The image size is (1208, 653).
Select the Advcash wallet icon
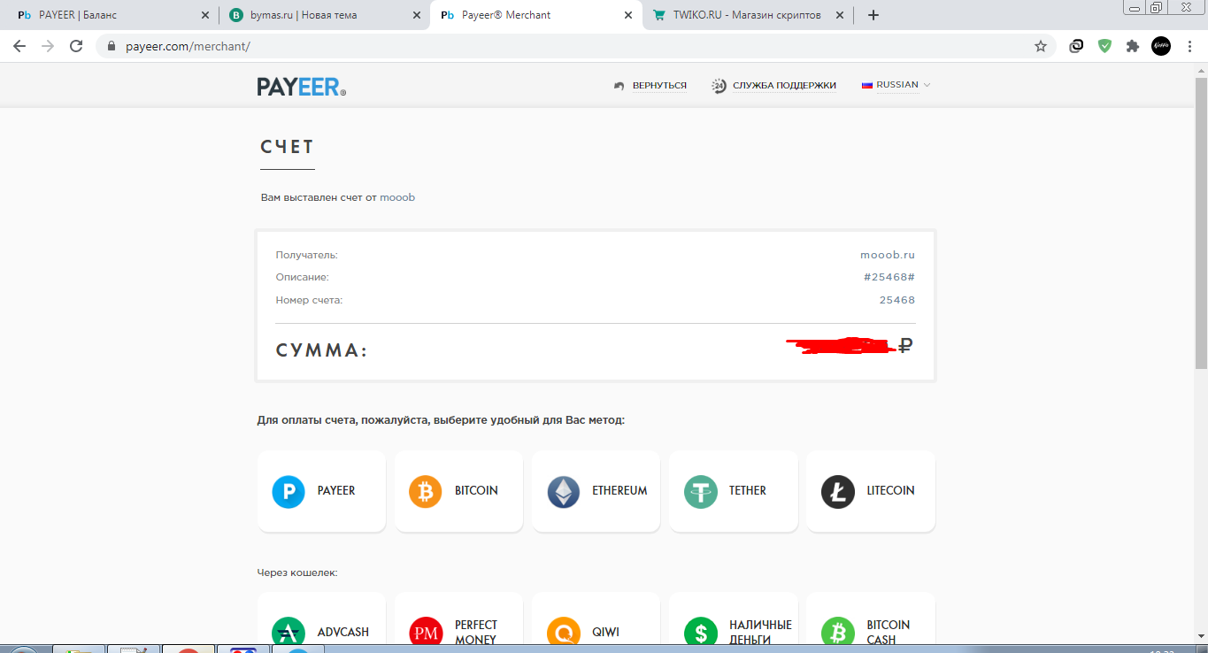(289, 632)
